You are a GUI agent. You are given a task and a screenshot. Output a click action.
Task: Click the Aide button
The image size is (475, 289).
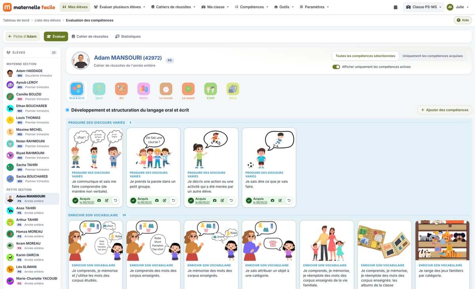(x=463, y=20)
